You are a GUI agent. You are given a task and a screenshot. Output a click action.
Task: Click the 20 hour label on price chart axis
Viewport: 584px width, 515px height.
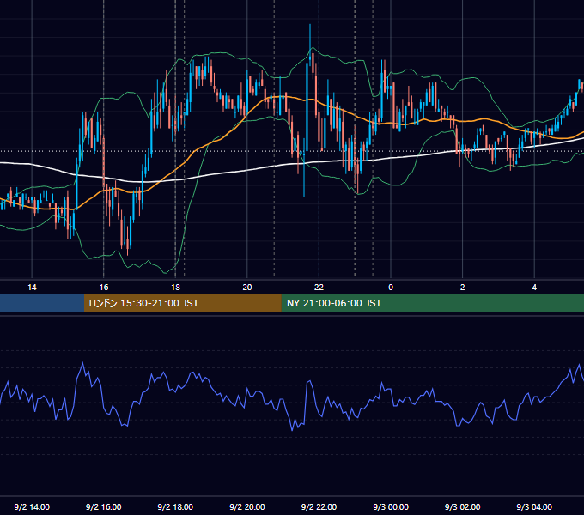[x=247, y=288]
